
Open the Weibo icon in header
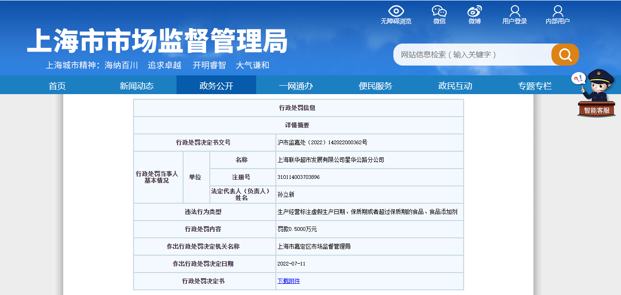(x=474, y=11)
